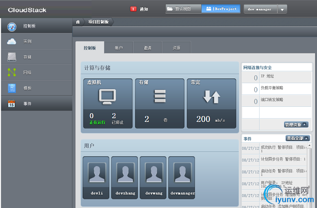Click the devwang user avatar
This screenshot has width=317, height=208.
[x=154, y=172]
